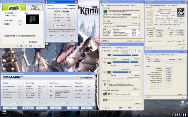Click the Customize triangle beside 256-bit G92
The image size is (188, 117).
[139, 17]
